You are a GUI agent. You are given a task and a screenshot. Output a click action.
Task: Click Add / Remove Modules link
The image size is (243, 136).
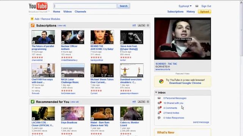tap(47, 19)
